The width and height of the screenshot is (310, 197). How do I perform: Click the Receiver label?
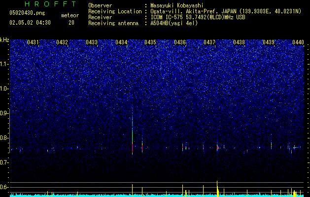pyautogui.click(x=100, y=17)
